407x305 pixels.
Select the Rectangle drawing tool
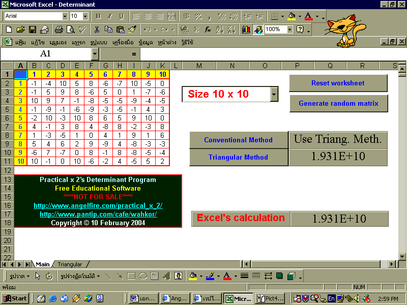[x=131, y=276]
